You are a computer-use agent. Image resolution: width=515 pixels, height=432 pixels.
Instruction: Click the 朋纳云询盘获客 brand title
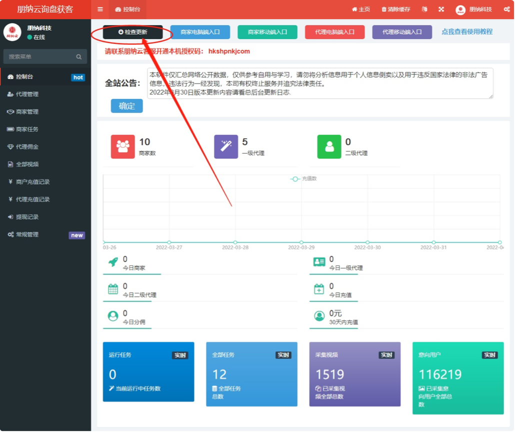point(45,9)
